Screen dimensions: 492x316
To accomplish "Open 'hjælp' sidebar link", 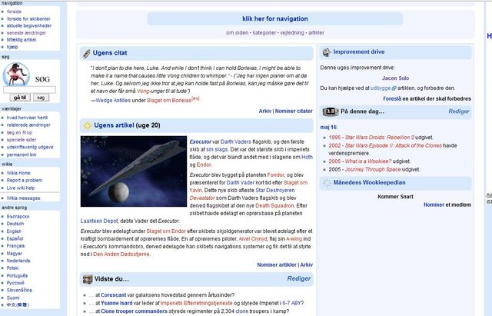I will [12, 47].
